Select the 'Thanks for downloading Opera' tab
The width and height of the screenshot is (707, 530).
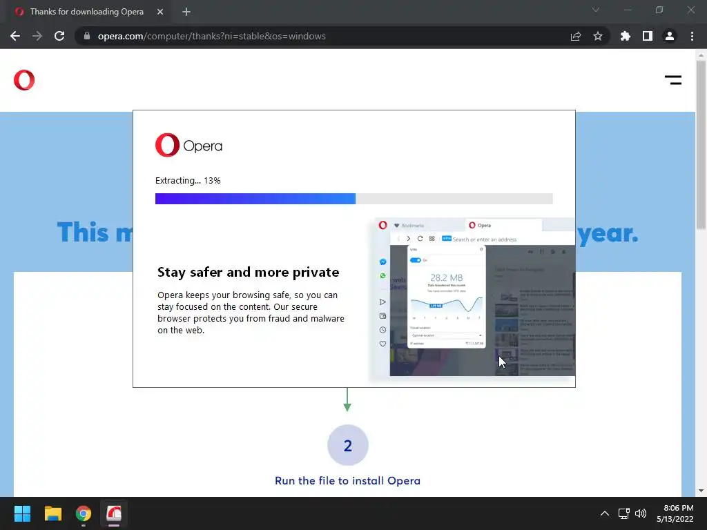pos(87,12)
